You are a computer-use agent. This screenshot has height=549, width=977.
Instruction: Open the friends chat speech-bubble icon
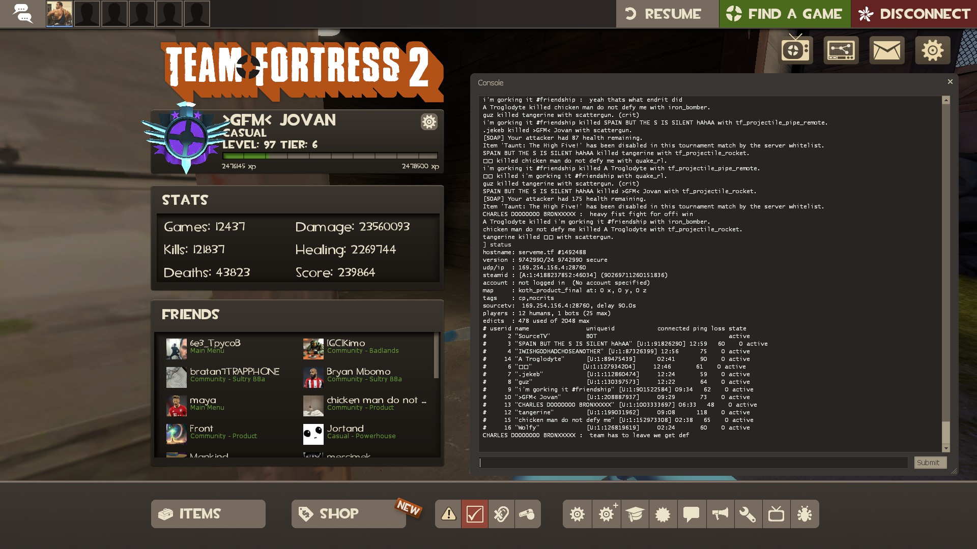[22, 14]
